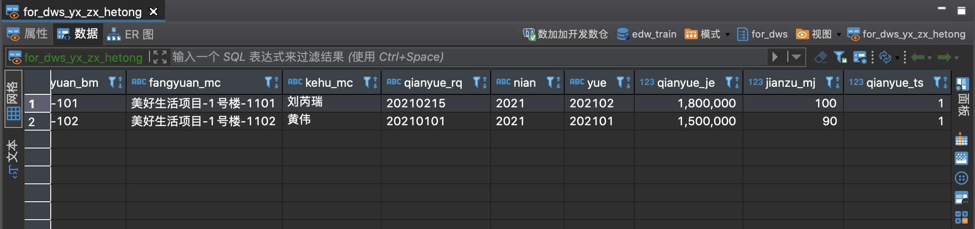Switch to text view mode
The height and width of the screenshot is (229, 975).
click(x=13, y=159)
